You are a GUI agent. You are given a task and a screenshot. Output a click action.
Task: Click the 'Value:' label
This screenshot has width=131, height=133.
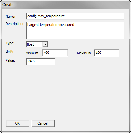click(10, 60)
